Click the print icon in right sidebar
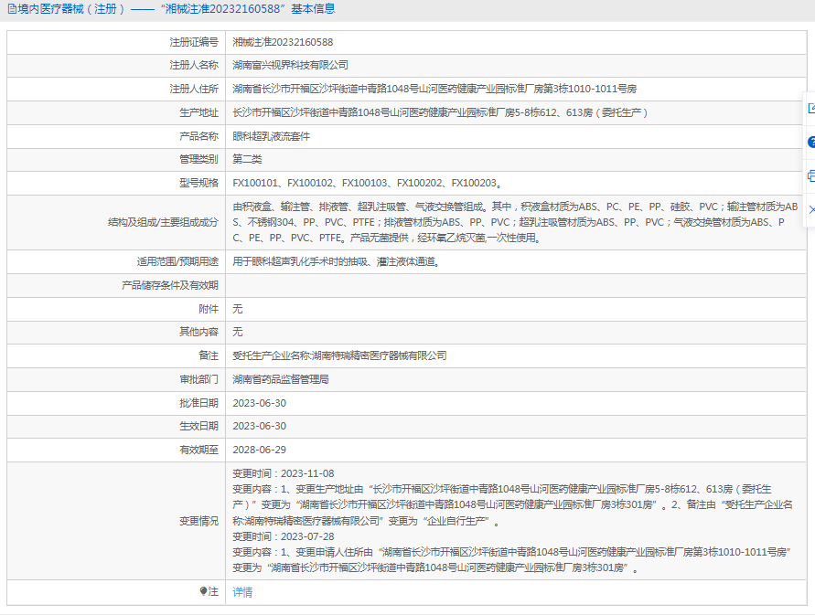 tap(810, 175)
